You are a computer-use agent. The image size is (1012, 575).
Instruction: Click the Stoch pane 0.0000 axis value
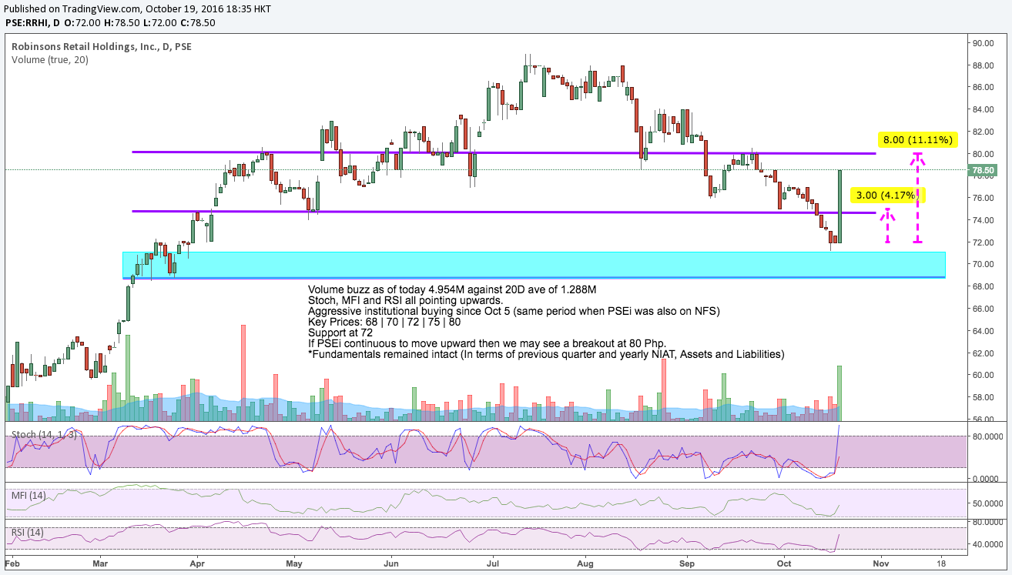[x=984, y=478]
